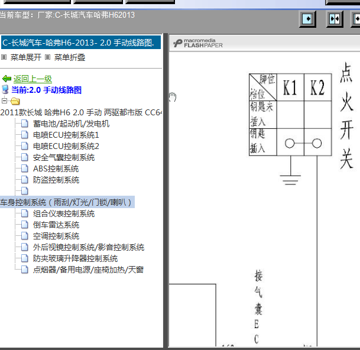This screenshot has width=360, height=350.
Task: Click the 菜单展开 expand-all option
Action: [x=26, y=57]
